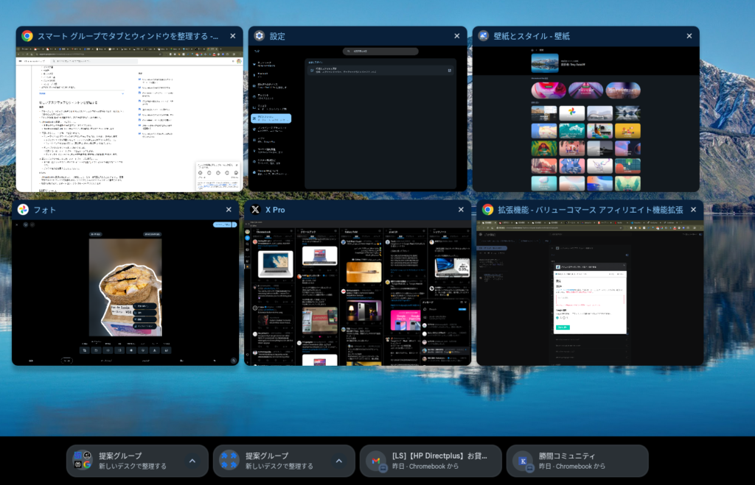Switch to the フォト window preview
Viewport: 755px width, 485px height.
pyautogui.click(x=125, y=291)
